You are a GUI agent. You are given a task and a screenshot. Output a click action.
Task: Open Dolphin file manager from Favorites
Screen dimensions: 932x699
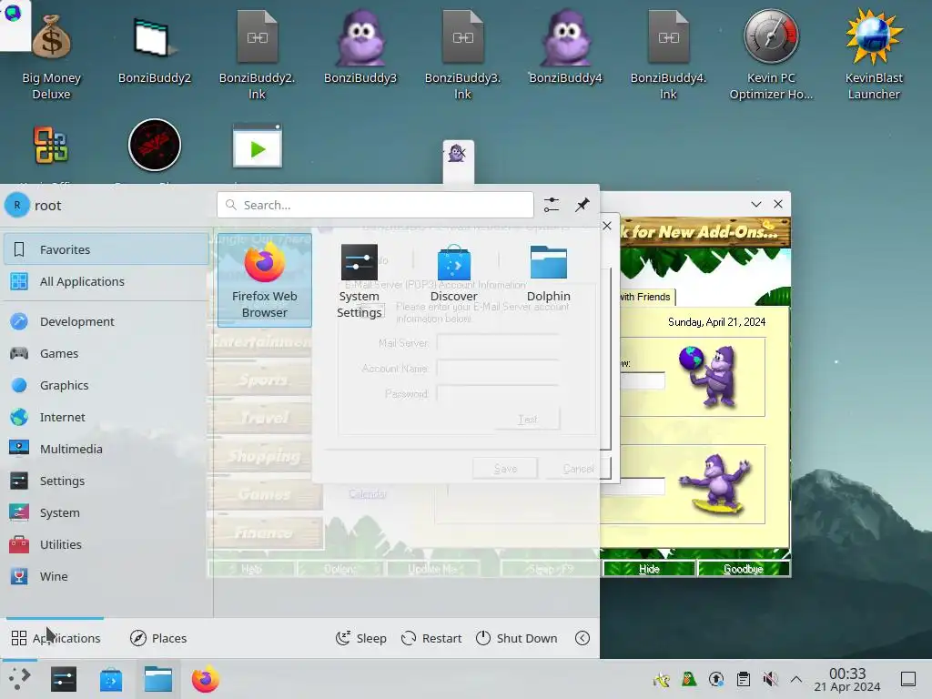549,273
